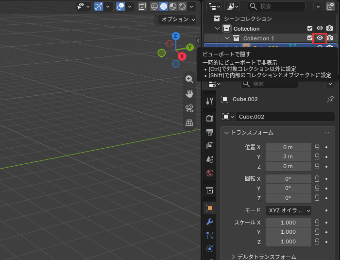This screenshot has height=260, width=340.
Task: Open the Collection properties tab
Action: tap(210, 191)
